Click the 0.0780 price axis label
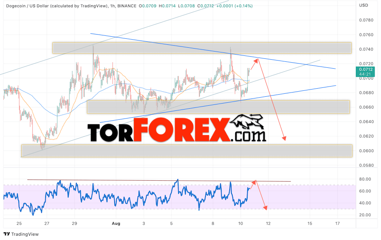This screenshot has height=240, width=381. pyautogui.click(x=366, y=20)
